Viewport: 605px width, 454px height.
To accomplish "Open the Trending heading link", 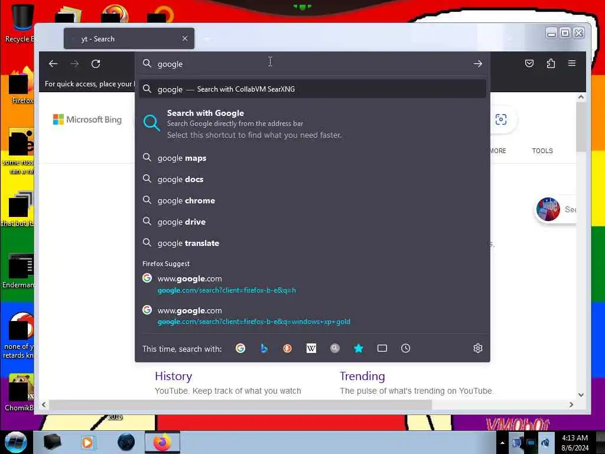I will [x=362, y=377].
